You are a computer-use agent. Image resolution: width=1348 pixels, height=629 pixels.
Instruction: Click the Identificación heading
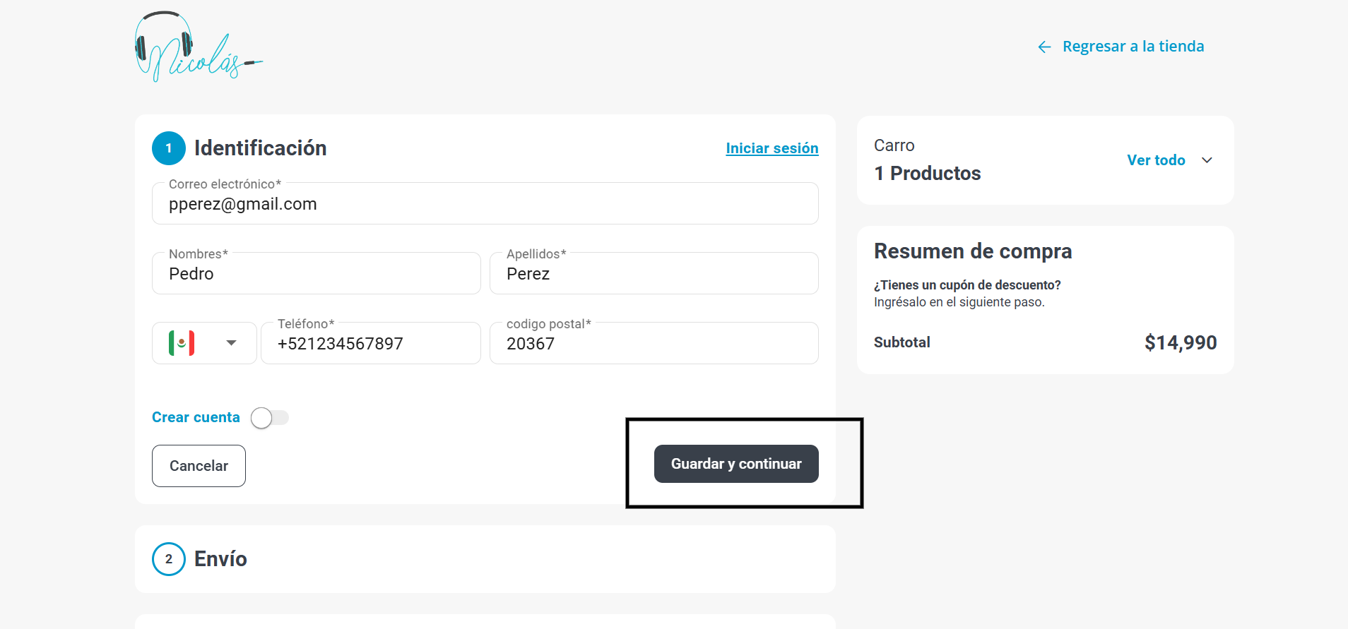coord(260,148)
